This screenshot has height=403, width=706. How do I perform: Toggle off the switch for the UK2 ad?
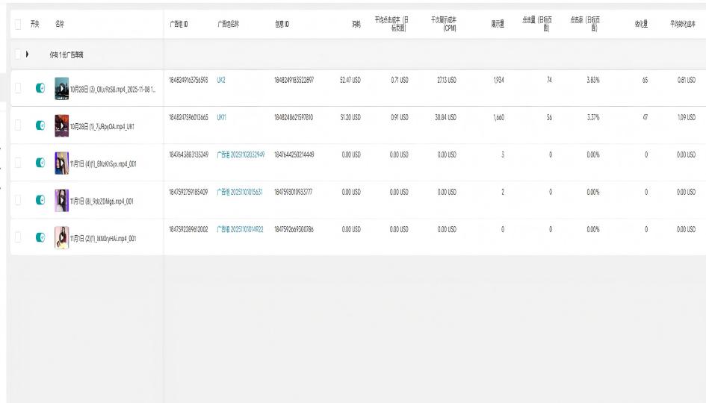[x=40, y=89]
